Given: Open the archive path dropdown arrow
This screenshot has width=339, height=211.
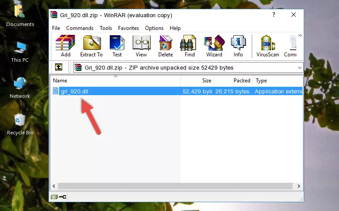Looking at the screenshot, I should tap(299, 67).
